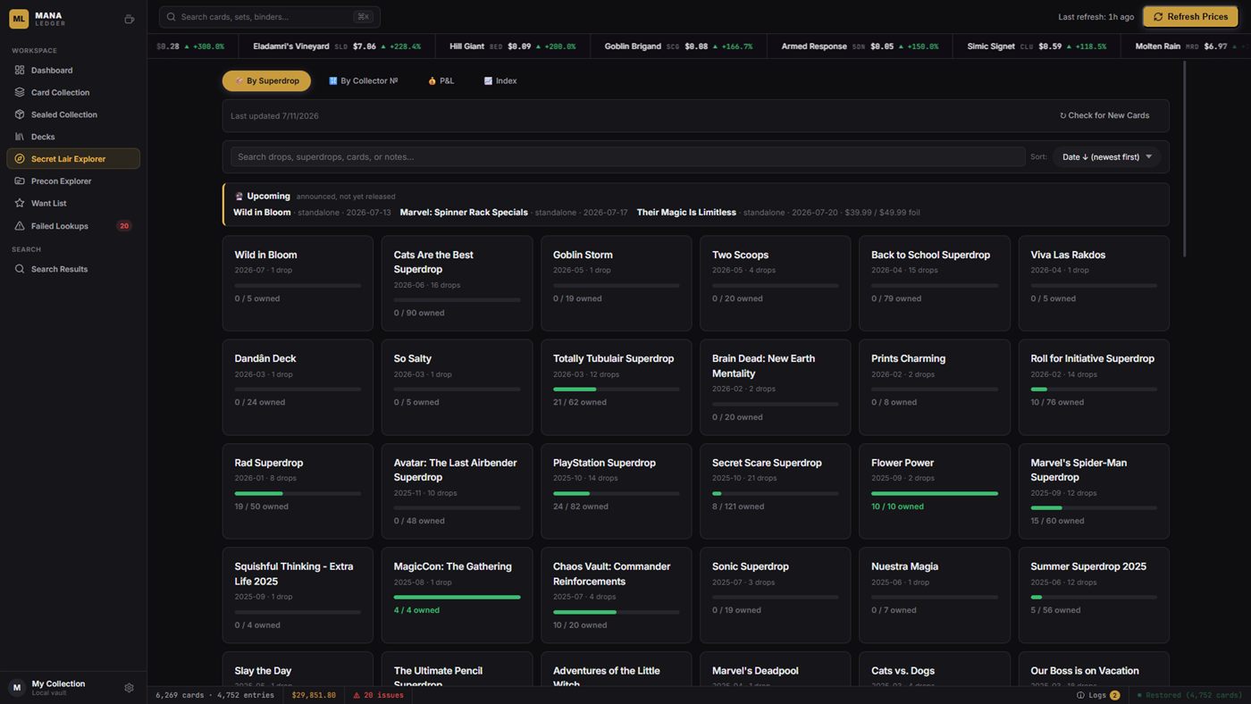Open the Goblin Storm drop card

click(616, 283)
